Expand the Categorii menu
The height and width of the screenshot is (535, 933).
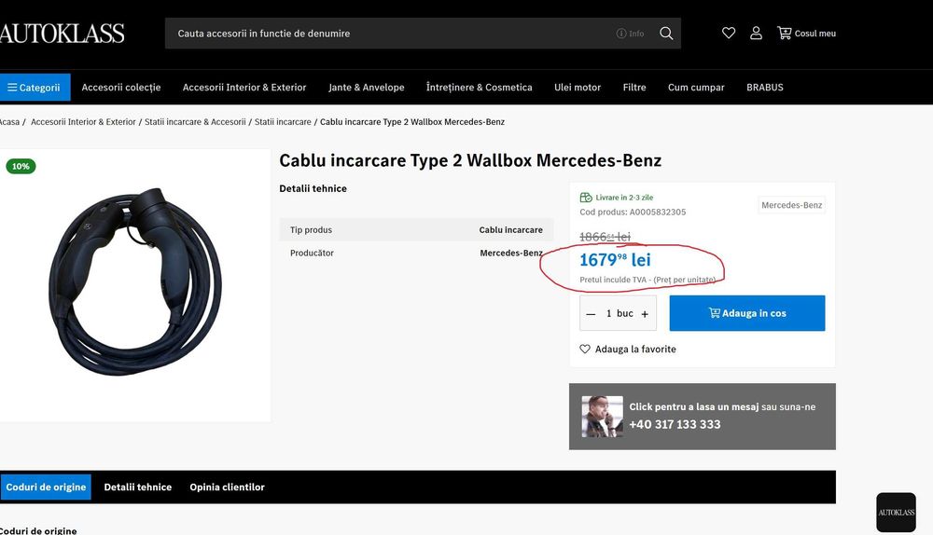[34, 88]
